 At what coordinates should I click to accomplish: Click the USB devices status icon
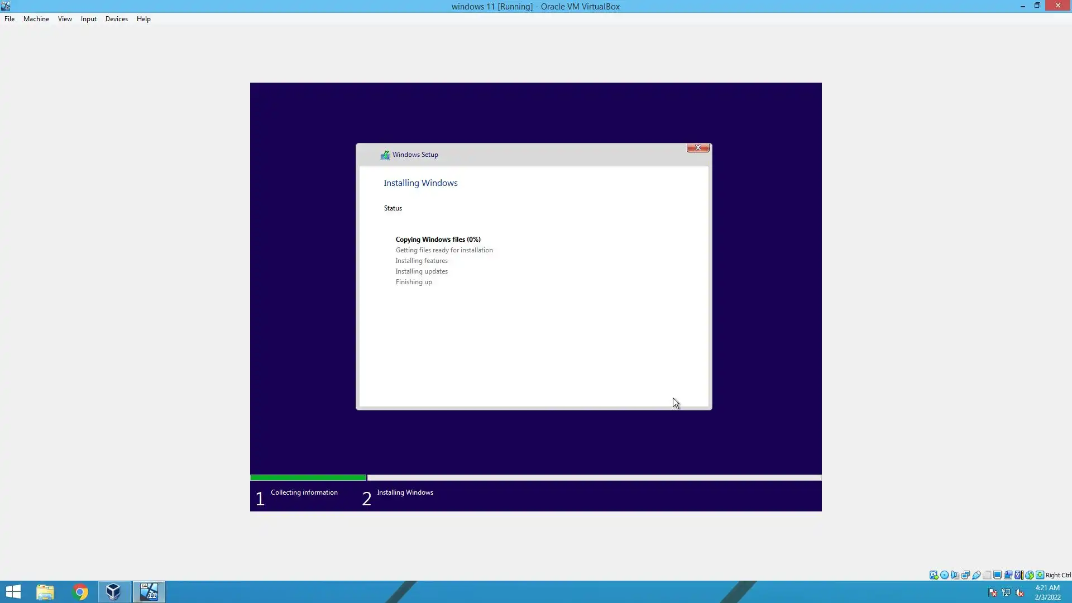(x=976, y=575)
